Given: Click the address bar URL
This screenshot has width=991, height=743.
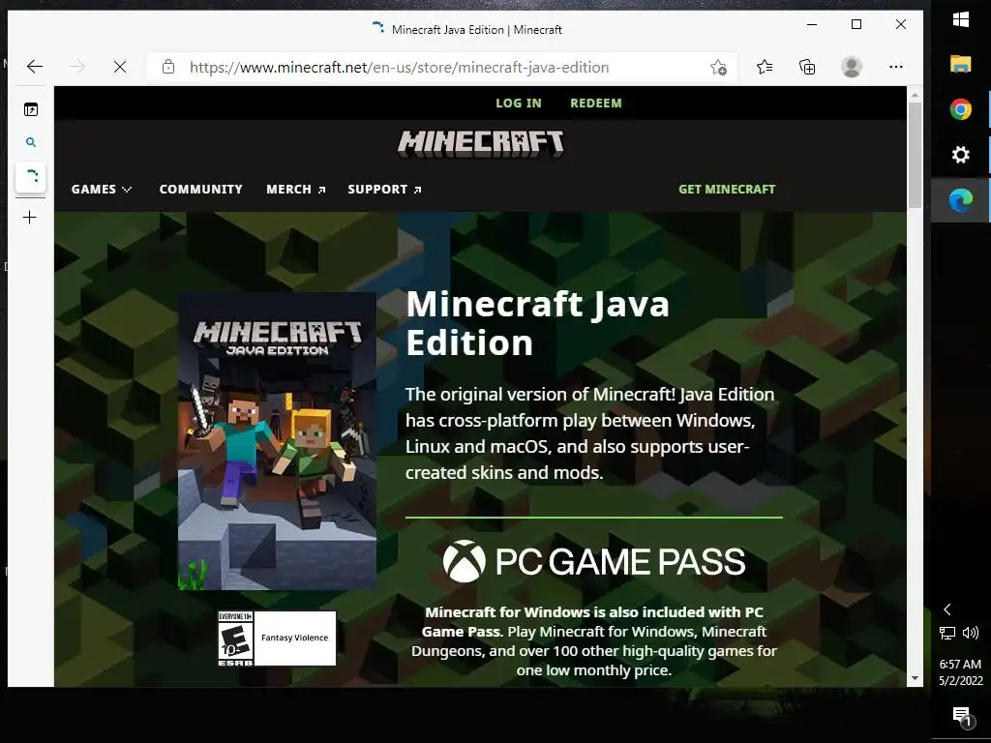Looking at the screenshot, I should click(400, 67).
